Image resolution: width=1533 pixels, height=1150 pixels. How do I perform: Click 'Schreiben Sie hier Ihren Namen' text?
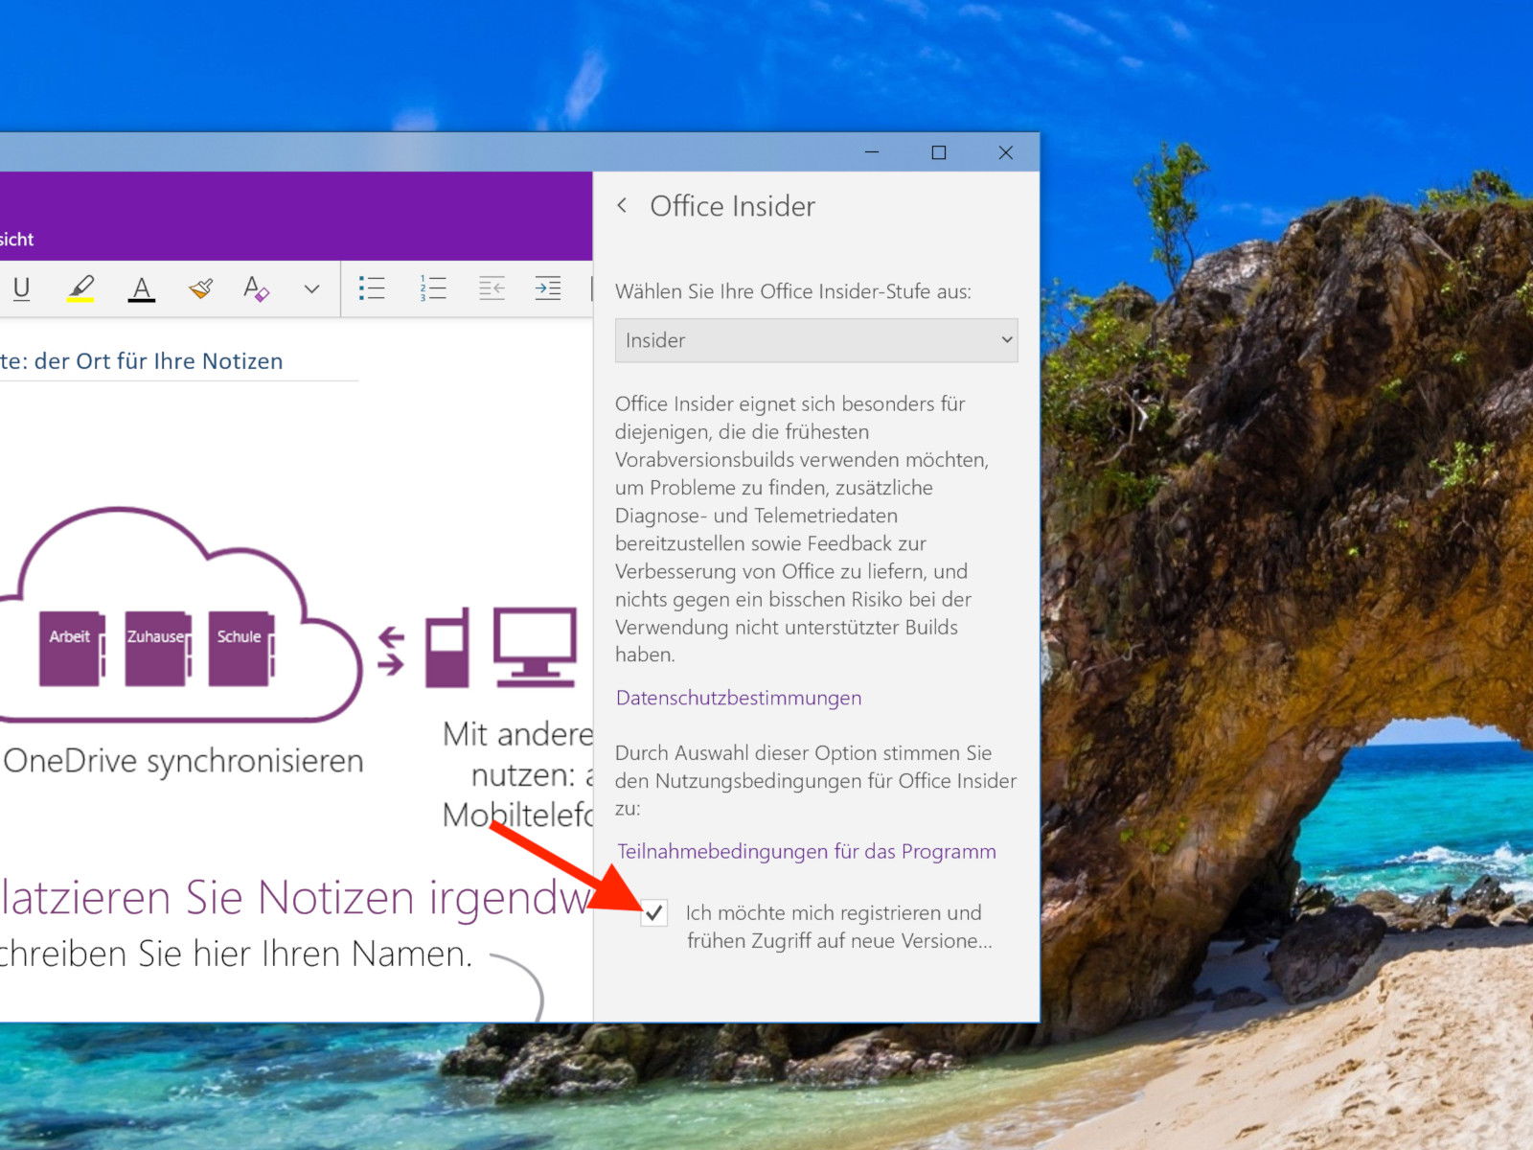tap(236, 954)
